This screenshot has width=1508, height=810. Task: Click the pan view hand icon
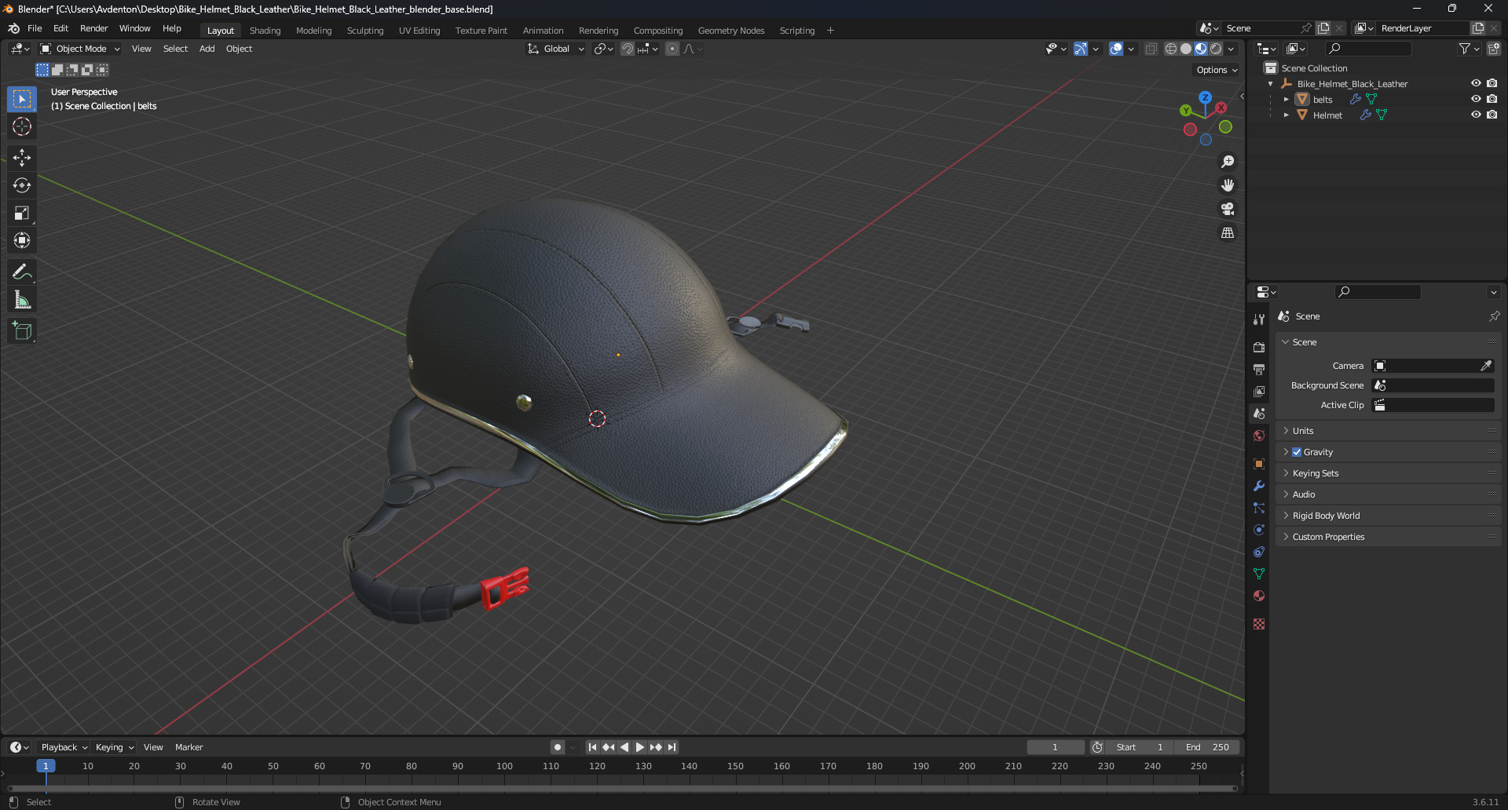tap(1228, 185)
